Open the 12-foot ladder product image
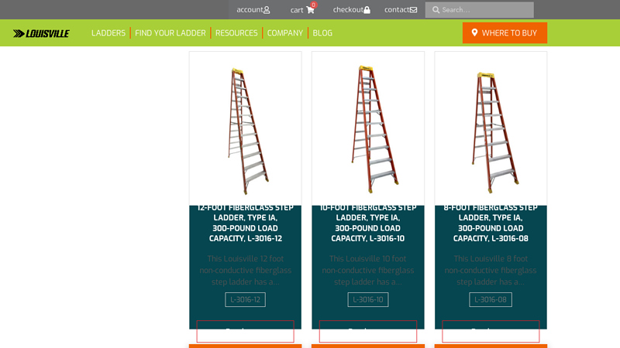620x348 pixels. click(x=245, y=128)
